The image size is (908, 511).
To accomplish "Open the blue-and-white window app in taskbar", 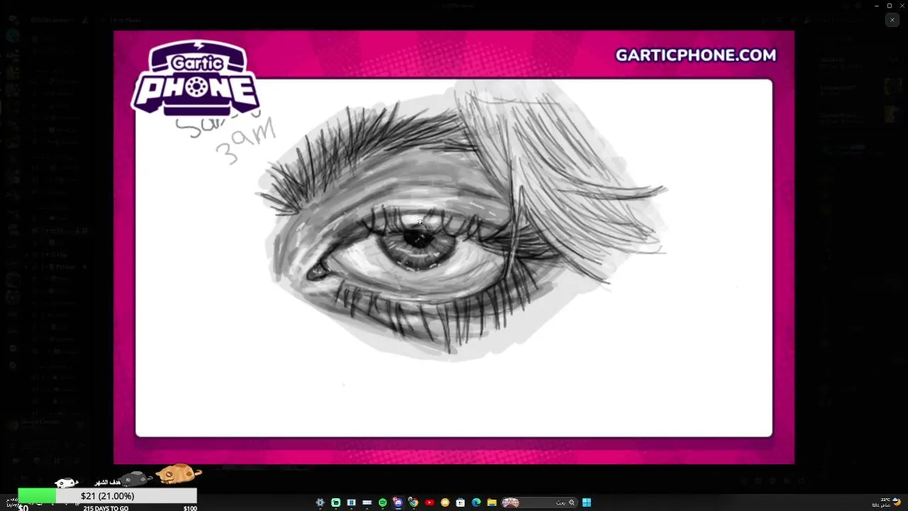I will [351, 502].
